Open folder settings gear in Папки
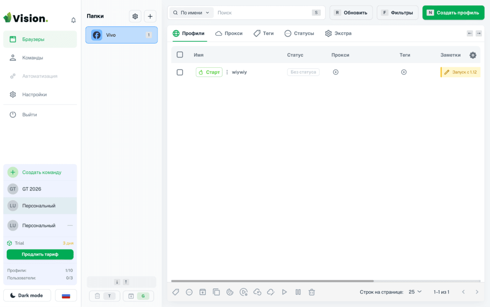 pos(135,16)
